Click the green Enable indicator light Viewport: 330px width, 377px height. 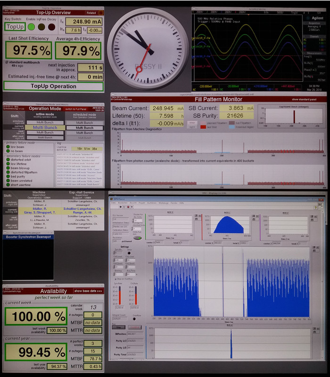(32, 27)
